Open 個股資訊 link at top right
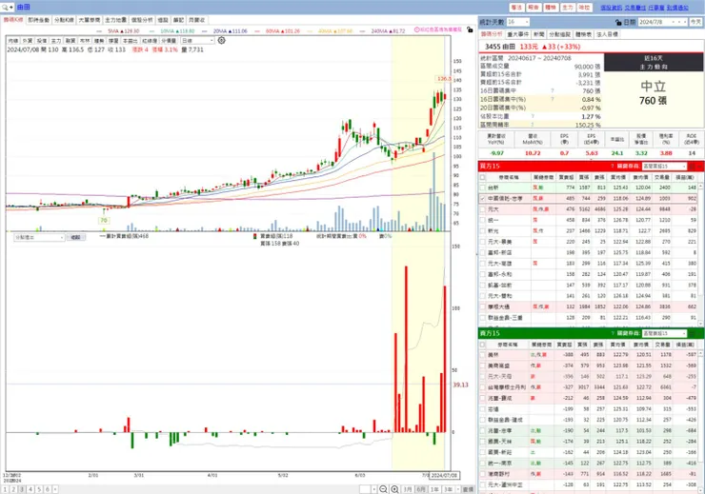 pos(611,8)
